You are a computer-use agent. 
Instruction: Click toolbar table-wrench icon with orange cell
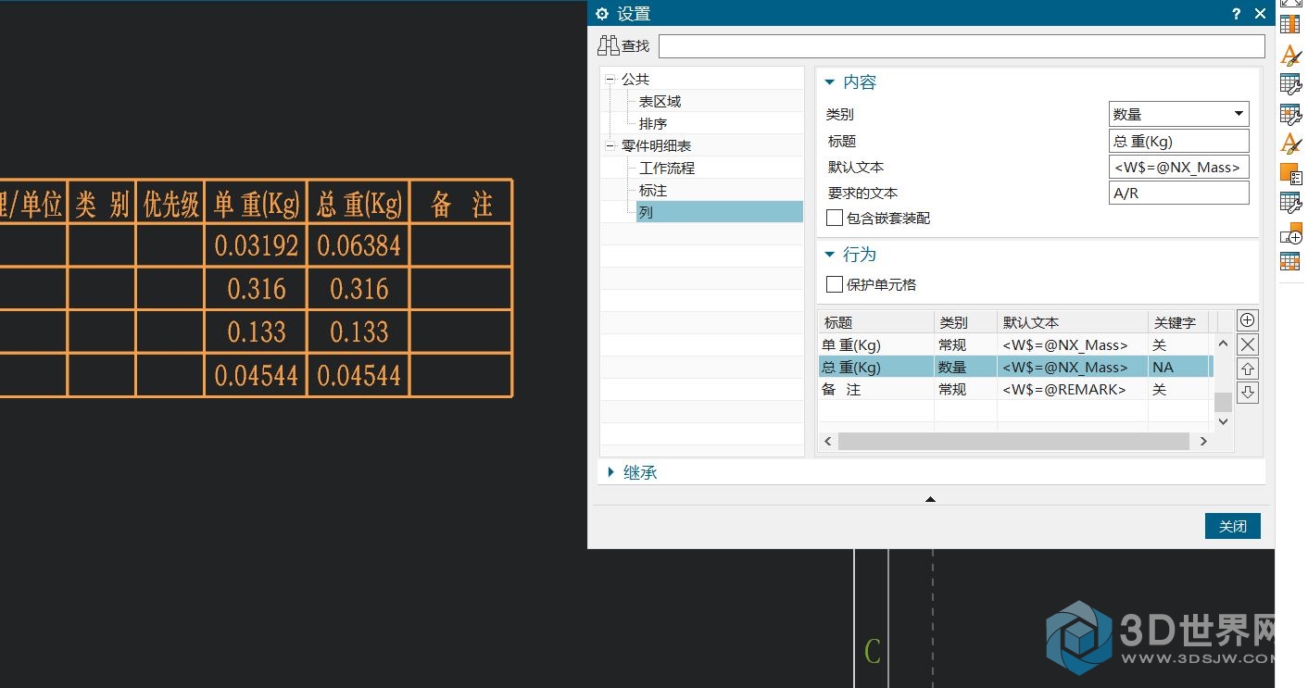1290,115
